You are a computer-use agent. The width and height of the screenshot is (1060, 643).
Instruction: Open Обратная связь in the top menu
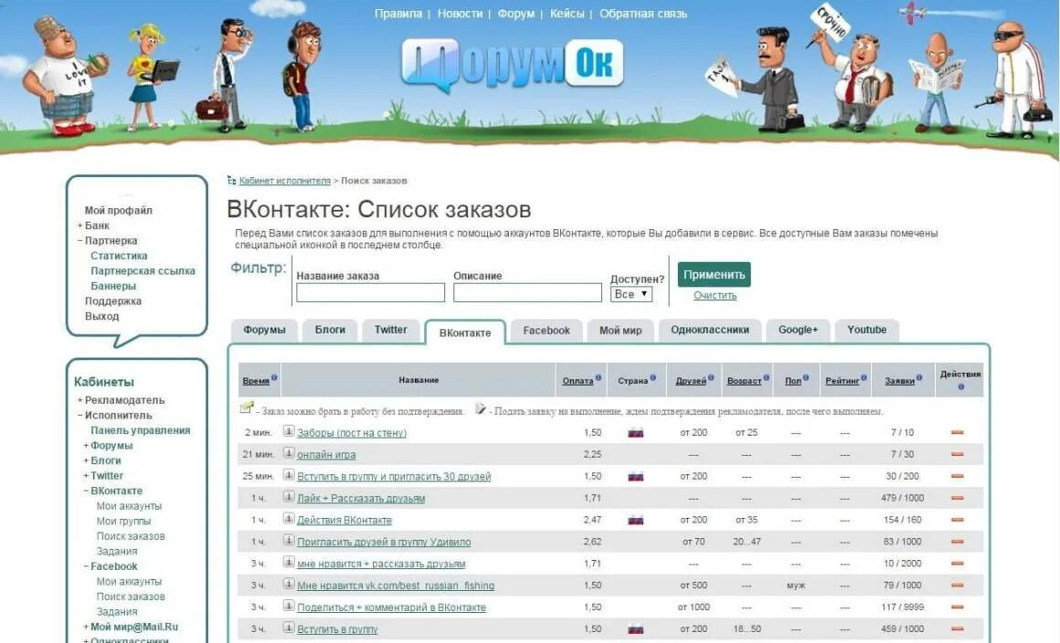643,14
